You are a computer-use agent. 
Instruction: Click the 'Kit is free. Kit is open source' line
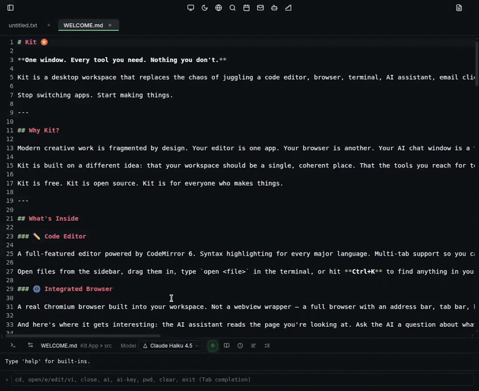pyautogui.click(x=150, y=183)
